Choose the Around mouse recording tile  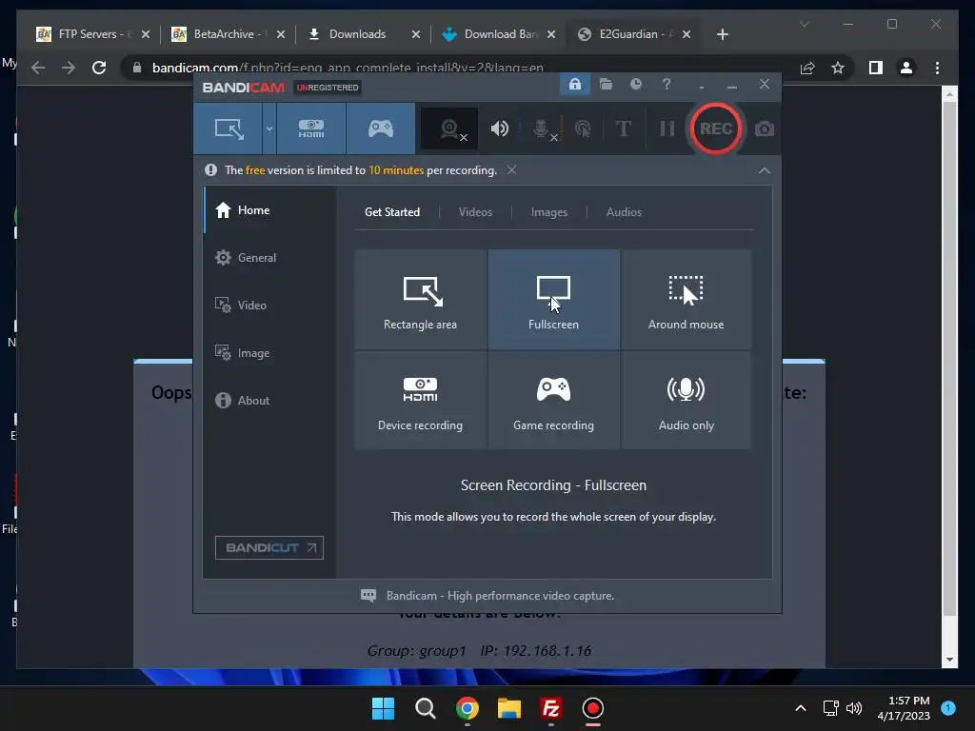686,300
